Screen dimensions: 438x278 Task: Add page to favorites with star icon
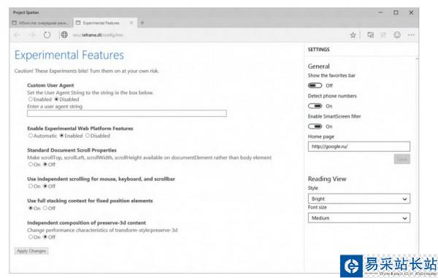coord(353,35)
